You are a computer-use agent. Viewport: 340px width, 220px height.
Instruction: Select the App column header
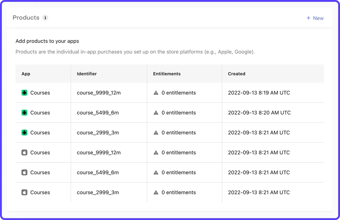pyautogui.click(x=26, y=74)
